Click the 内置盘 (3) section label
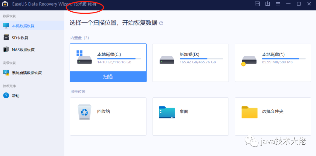The height and width of the screenshot is (156, 316). pos(80,38)
